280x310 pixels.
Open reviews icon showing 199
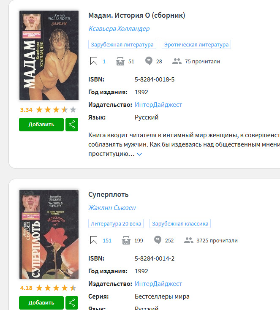coord(126,240)
